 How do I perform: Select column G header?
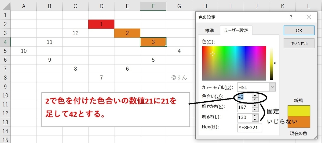[179, 6]
